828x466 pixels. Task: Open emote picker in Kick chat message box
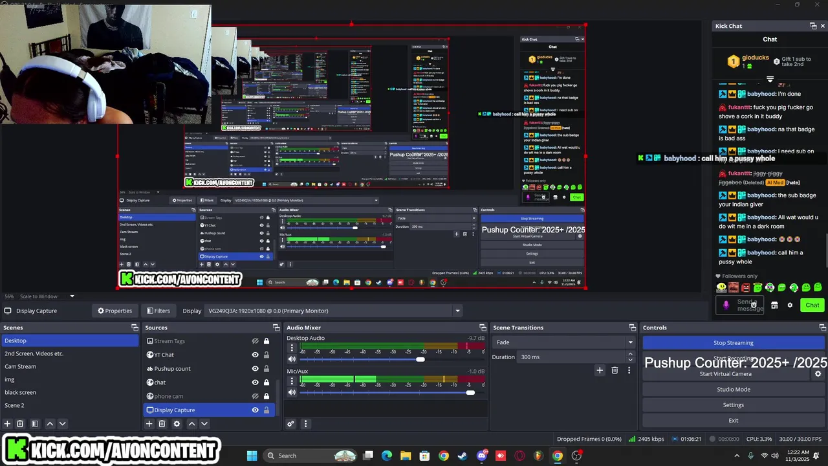click(x=754, y=305)
